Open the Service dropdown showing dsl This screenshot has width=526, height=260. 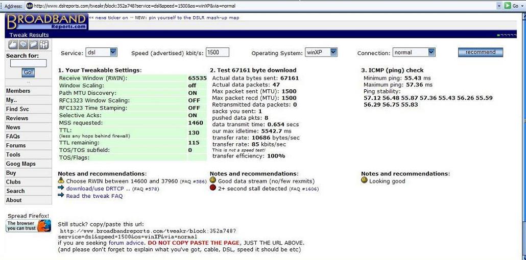tap(101, 53)
